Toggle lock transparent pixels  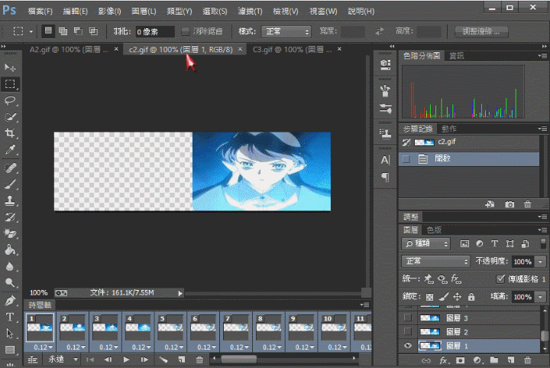[x=429, y=297]
